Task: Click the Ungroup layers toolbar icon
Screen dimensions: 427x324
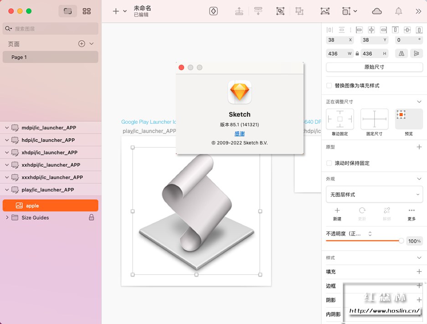Action: pos(299,11)
